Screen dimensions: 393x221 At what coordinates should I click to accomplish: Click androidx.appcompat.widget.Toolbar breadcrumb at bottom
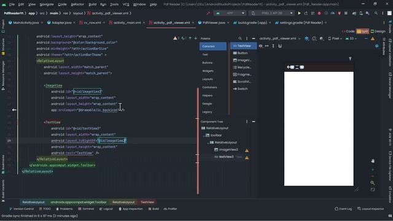[x=79, y=202]
